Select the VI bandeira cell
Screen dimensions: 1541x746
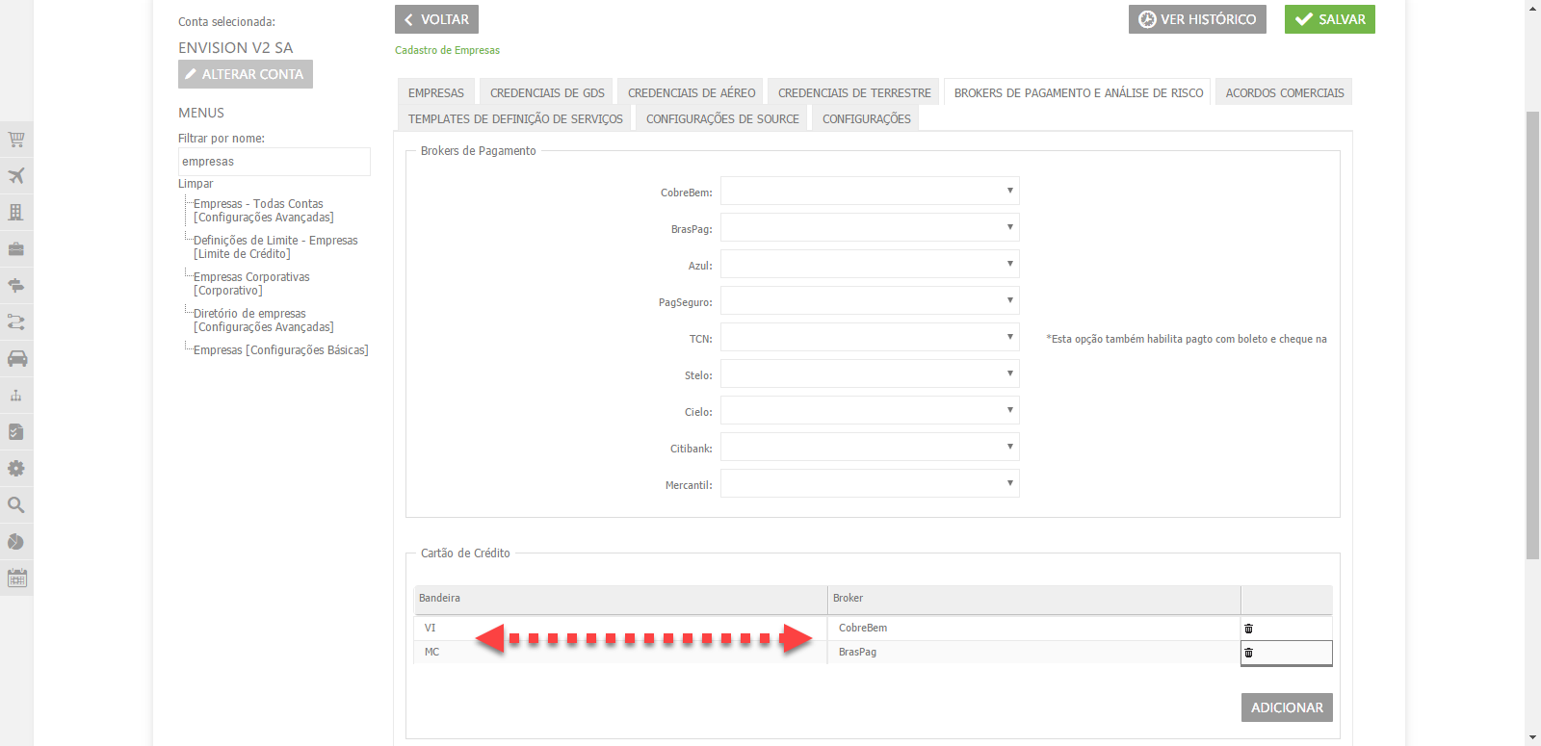pos(620,628)
